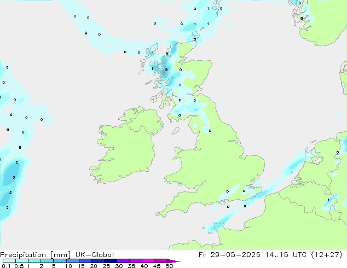Select the 'UK-Global' model label
Image resolution: width=347 pixels, height=268 pixels.
[95, 255]
